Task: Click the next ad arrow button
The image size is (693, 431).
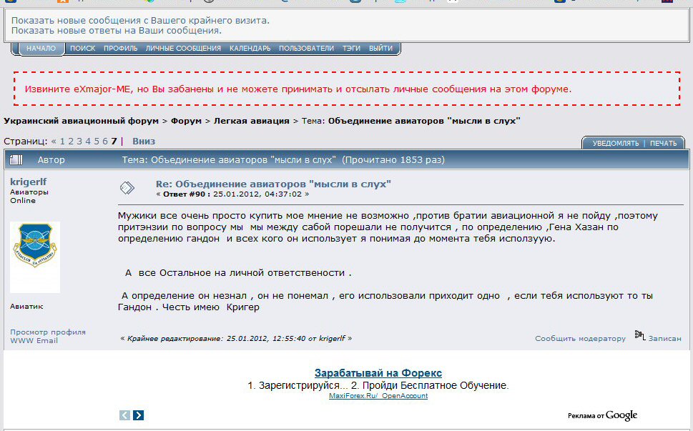Action: [x=139, y=415]
